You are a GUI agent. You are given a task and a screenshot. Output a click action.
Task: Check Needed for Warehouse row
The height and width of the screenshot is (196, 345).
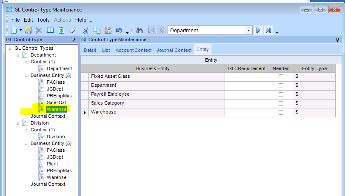tap(281, 112)
